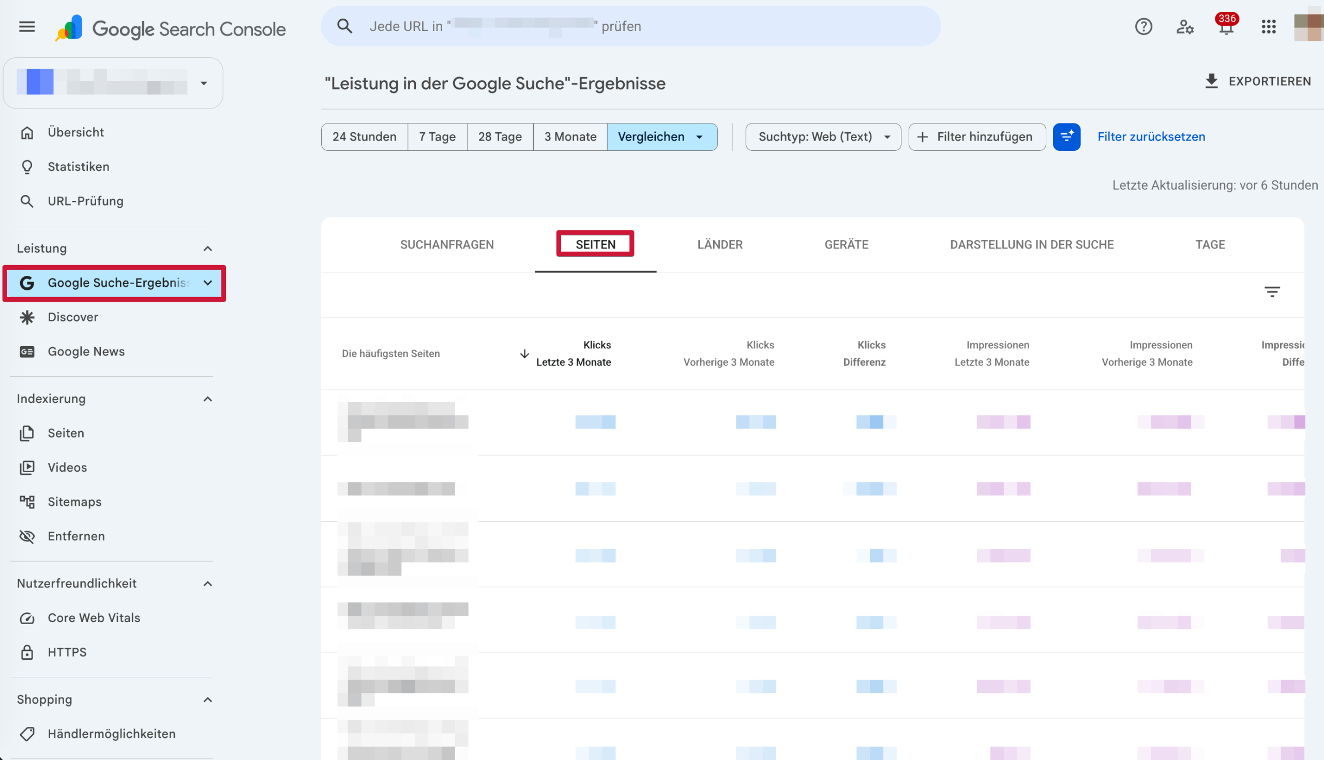The image size is (1324, 760).
Task: Expand Google Suche-Ergebnisse chevron
Action: (207, 283)
